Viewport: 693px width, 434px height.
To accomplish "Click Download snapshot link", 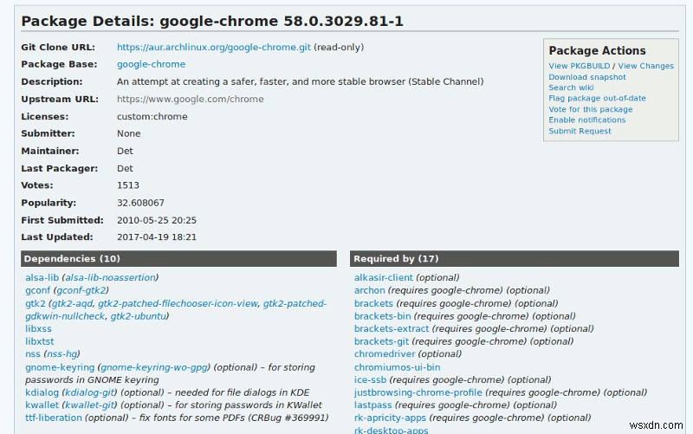I will click(587, 77).
